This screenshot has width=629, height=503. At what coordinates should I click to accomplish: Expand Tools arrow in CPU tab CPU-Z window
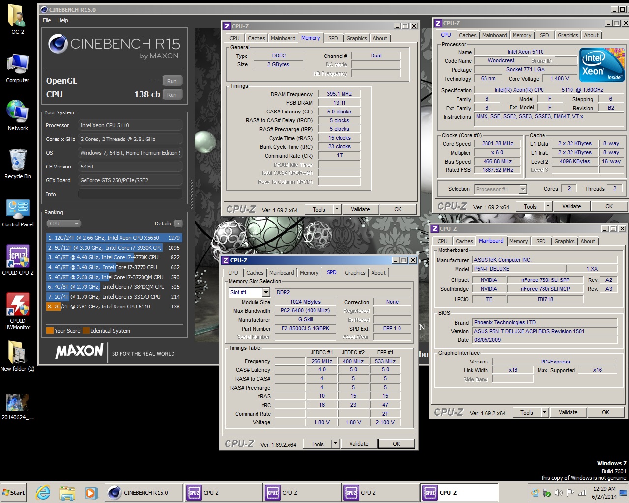pos(548,206)
